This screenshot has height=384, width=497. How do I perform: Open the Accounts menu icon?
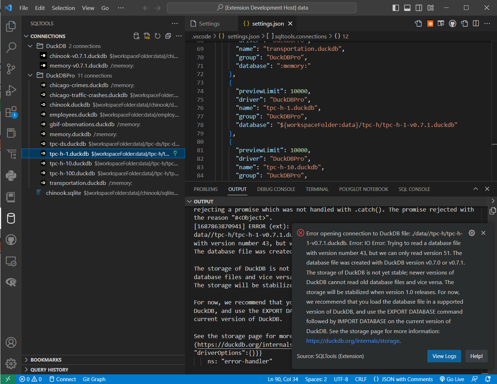tap(11, 342)
